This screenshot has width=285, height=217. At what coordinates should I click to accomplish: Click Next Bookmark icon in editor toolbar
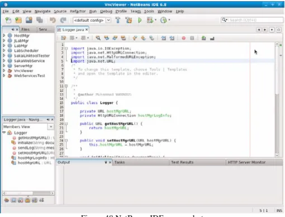click(143, 38)
